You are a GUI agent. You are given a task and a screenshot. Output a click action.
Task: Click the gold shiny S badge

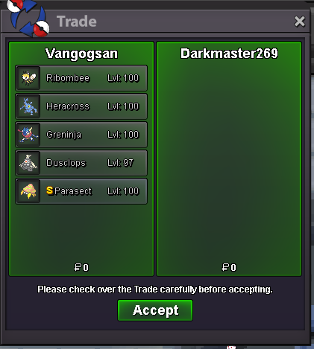[50, 190]
